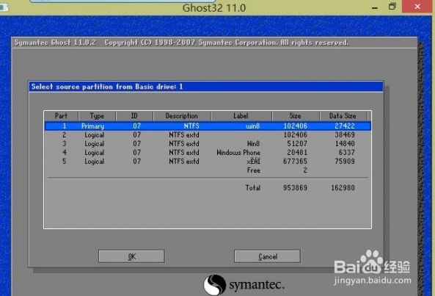Click data size 6337
This screenshot has width=435, height=296.
point(346,153)
